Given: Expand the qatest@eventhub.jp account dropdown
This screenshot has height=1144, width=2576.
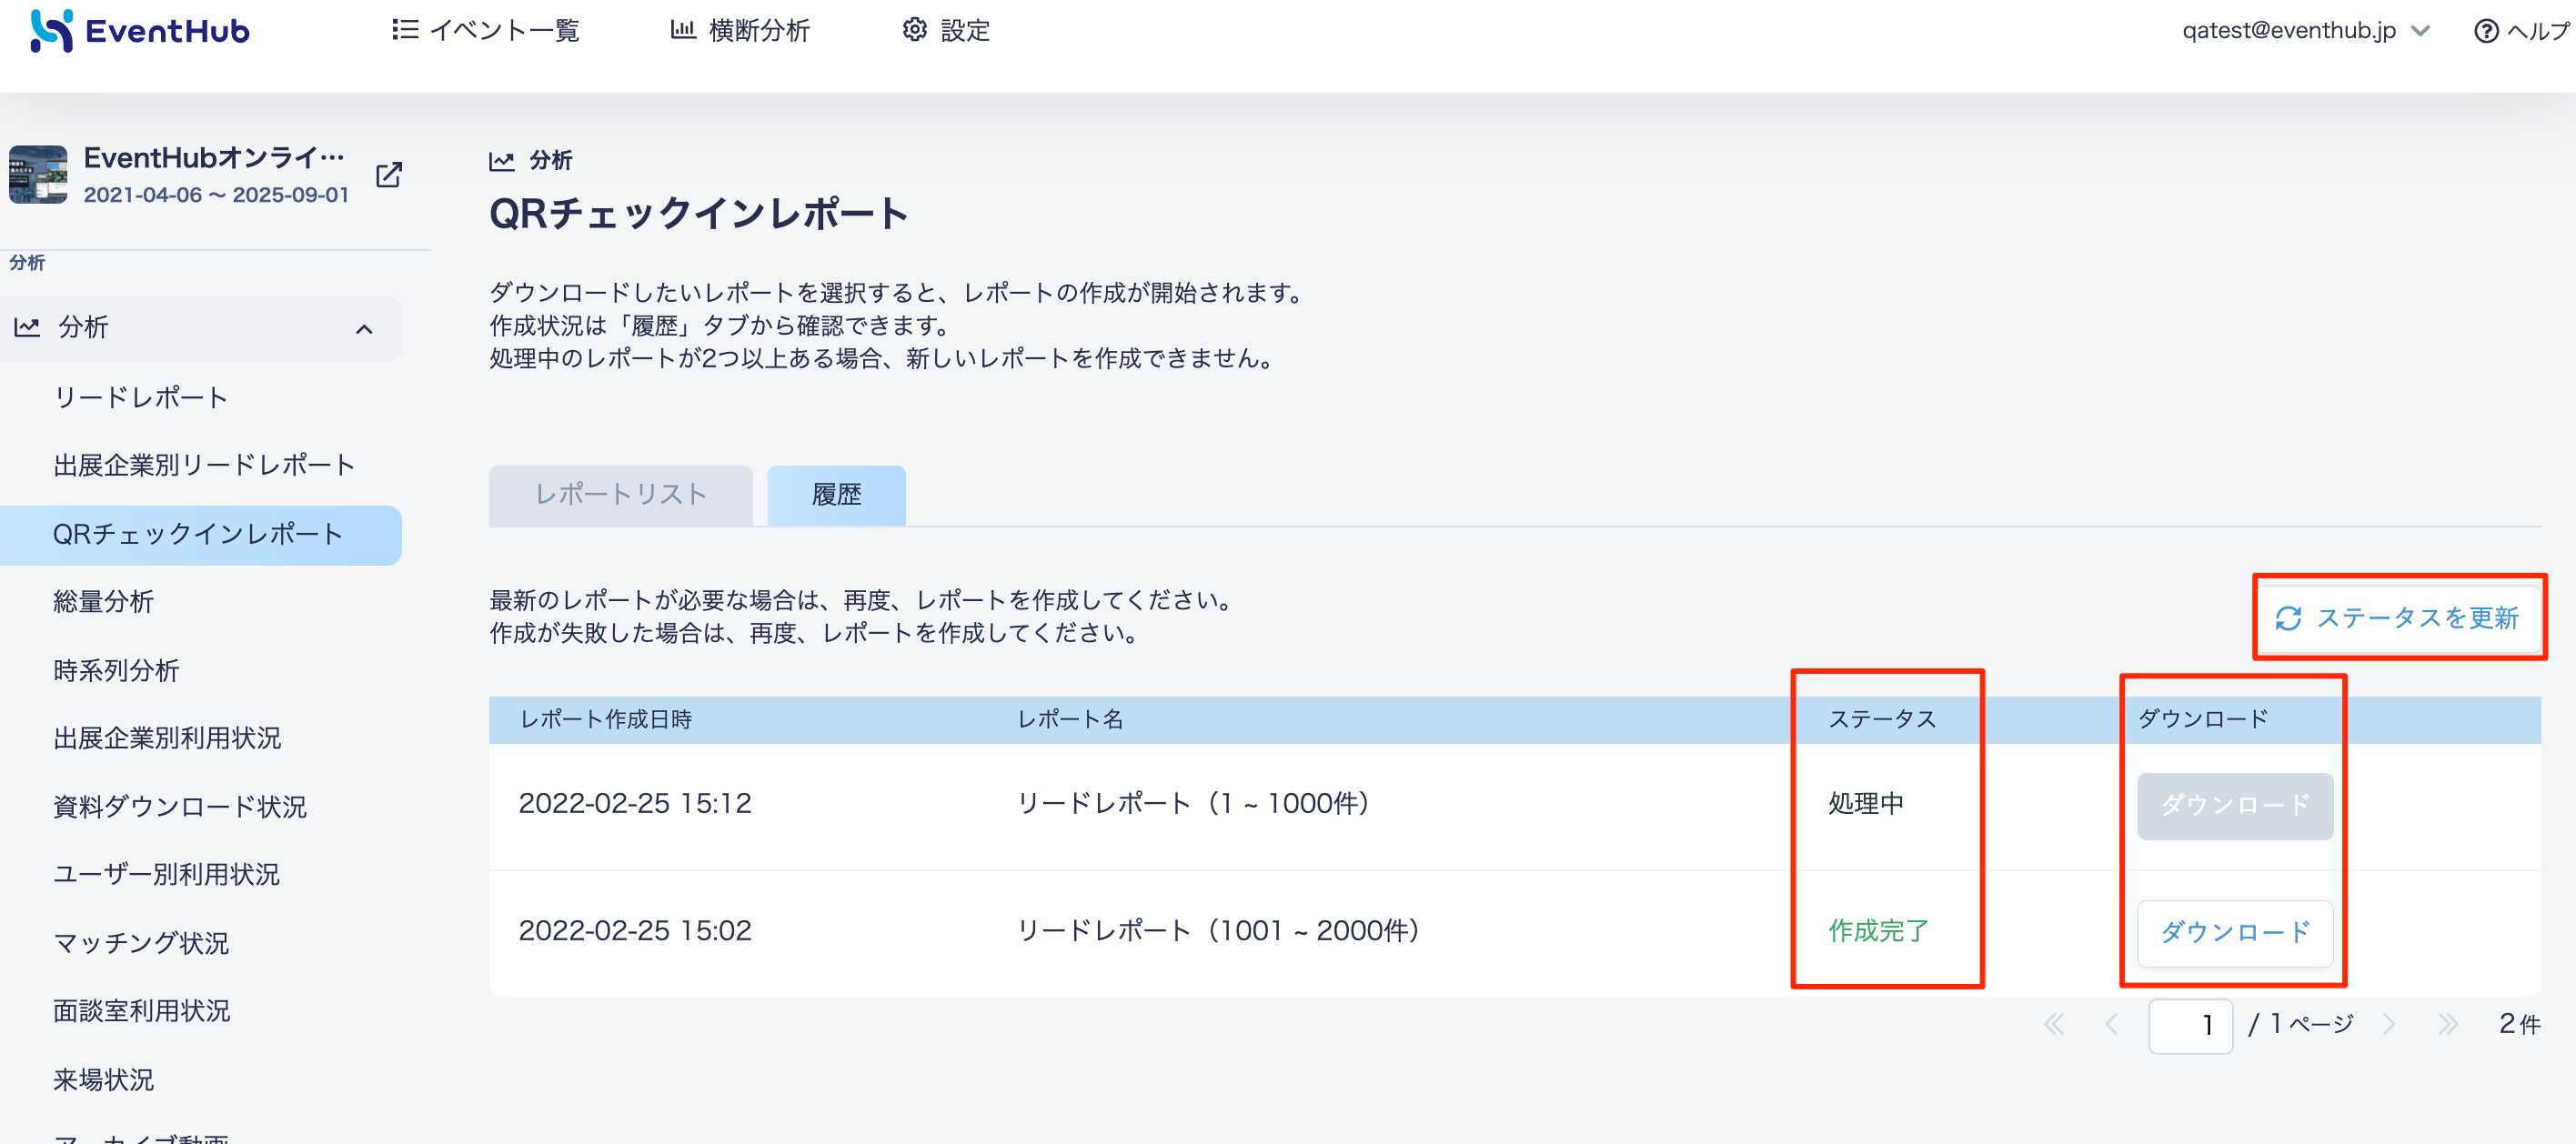Looking at the screenshot, I should (x=2306, y=31).
